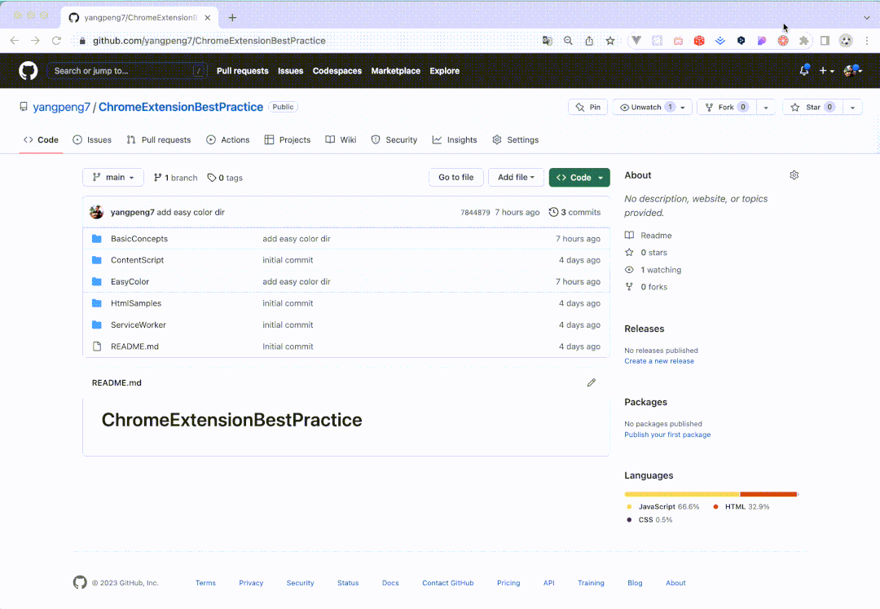Reload the page with the refresh icon
This screenshot has height=609, width=880.
(56, 41)
